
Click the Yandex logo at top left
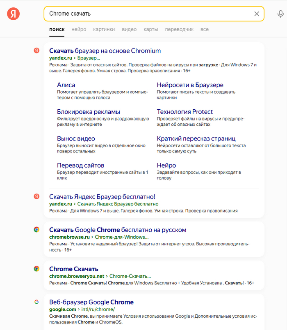[13, 14]
